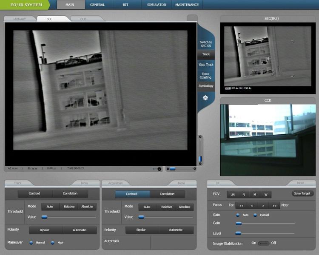Set FOV to W
This screenshot has height=255, width=319.
266,195
